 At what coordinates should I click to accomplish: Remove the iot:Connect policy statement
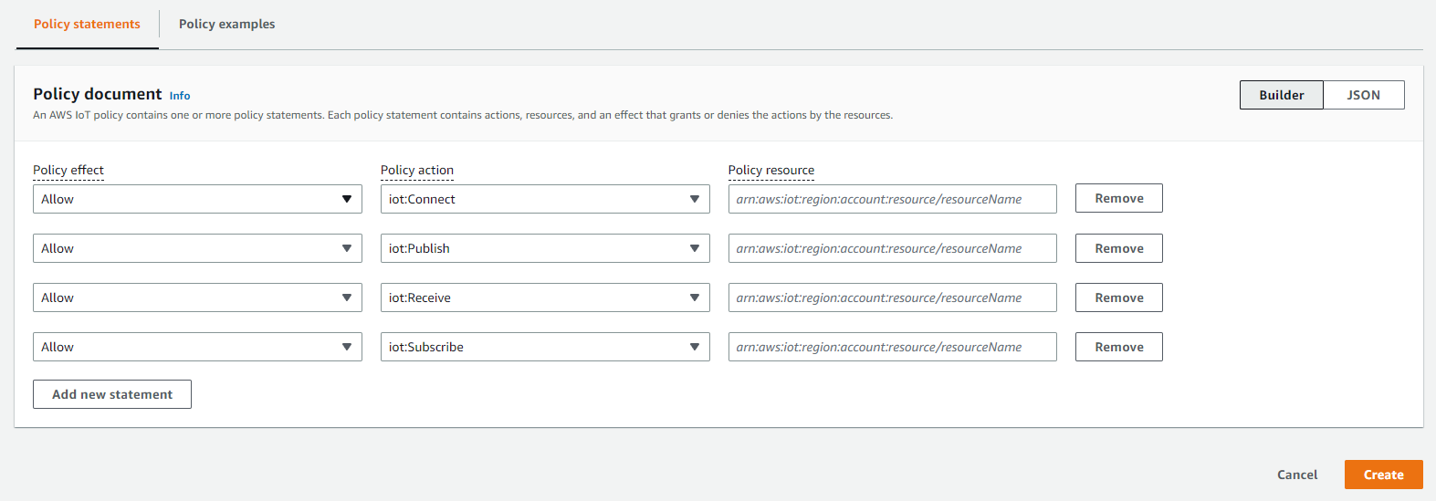click(1118, 198)
